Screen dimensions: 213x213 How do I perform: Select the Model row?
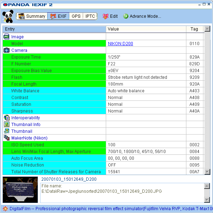(x=103, y=43)
